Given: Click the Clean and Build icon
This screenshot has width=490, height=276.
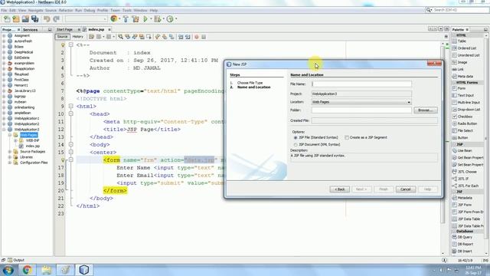Looking at the screenshot, I should click(x=136, y=19).
